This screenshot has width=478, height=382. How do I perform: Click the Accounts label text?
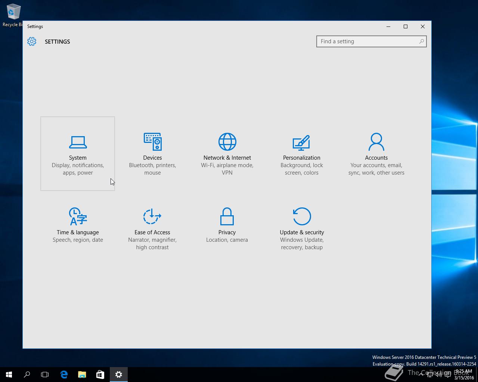point(376,158)
